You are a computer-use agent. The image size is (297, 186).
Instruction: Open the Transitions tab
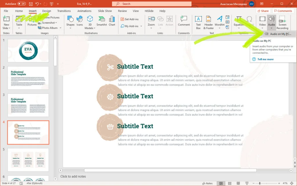pos(64,11)
